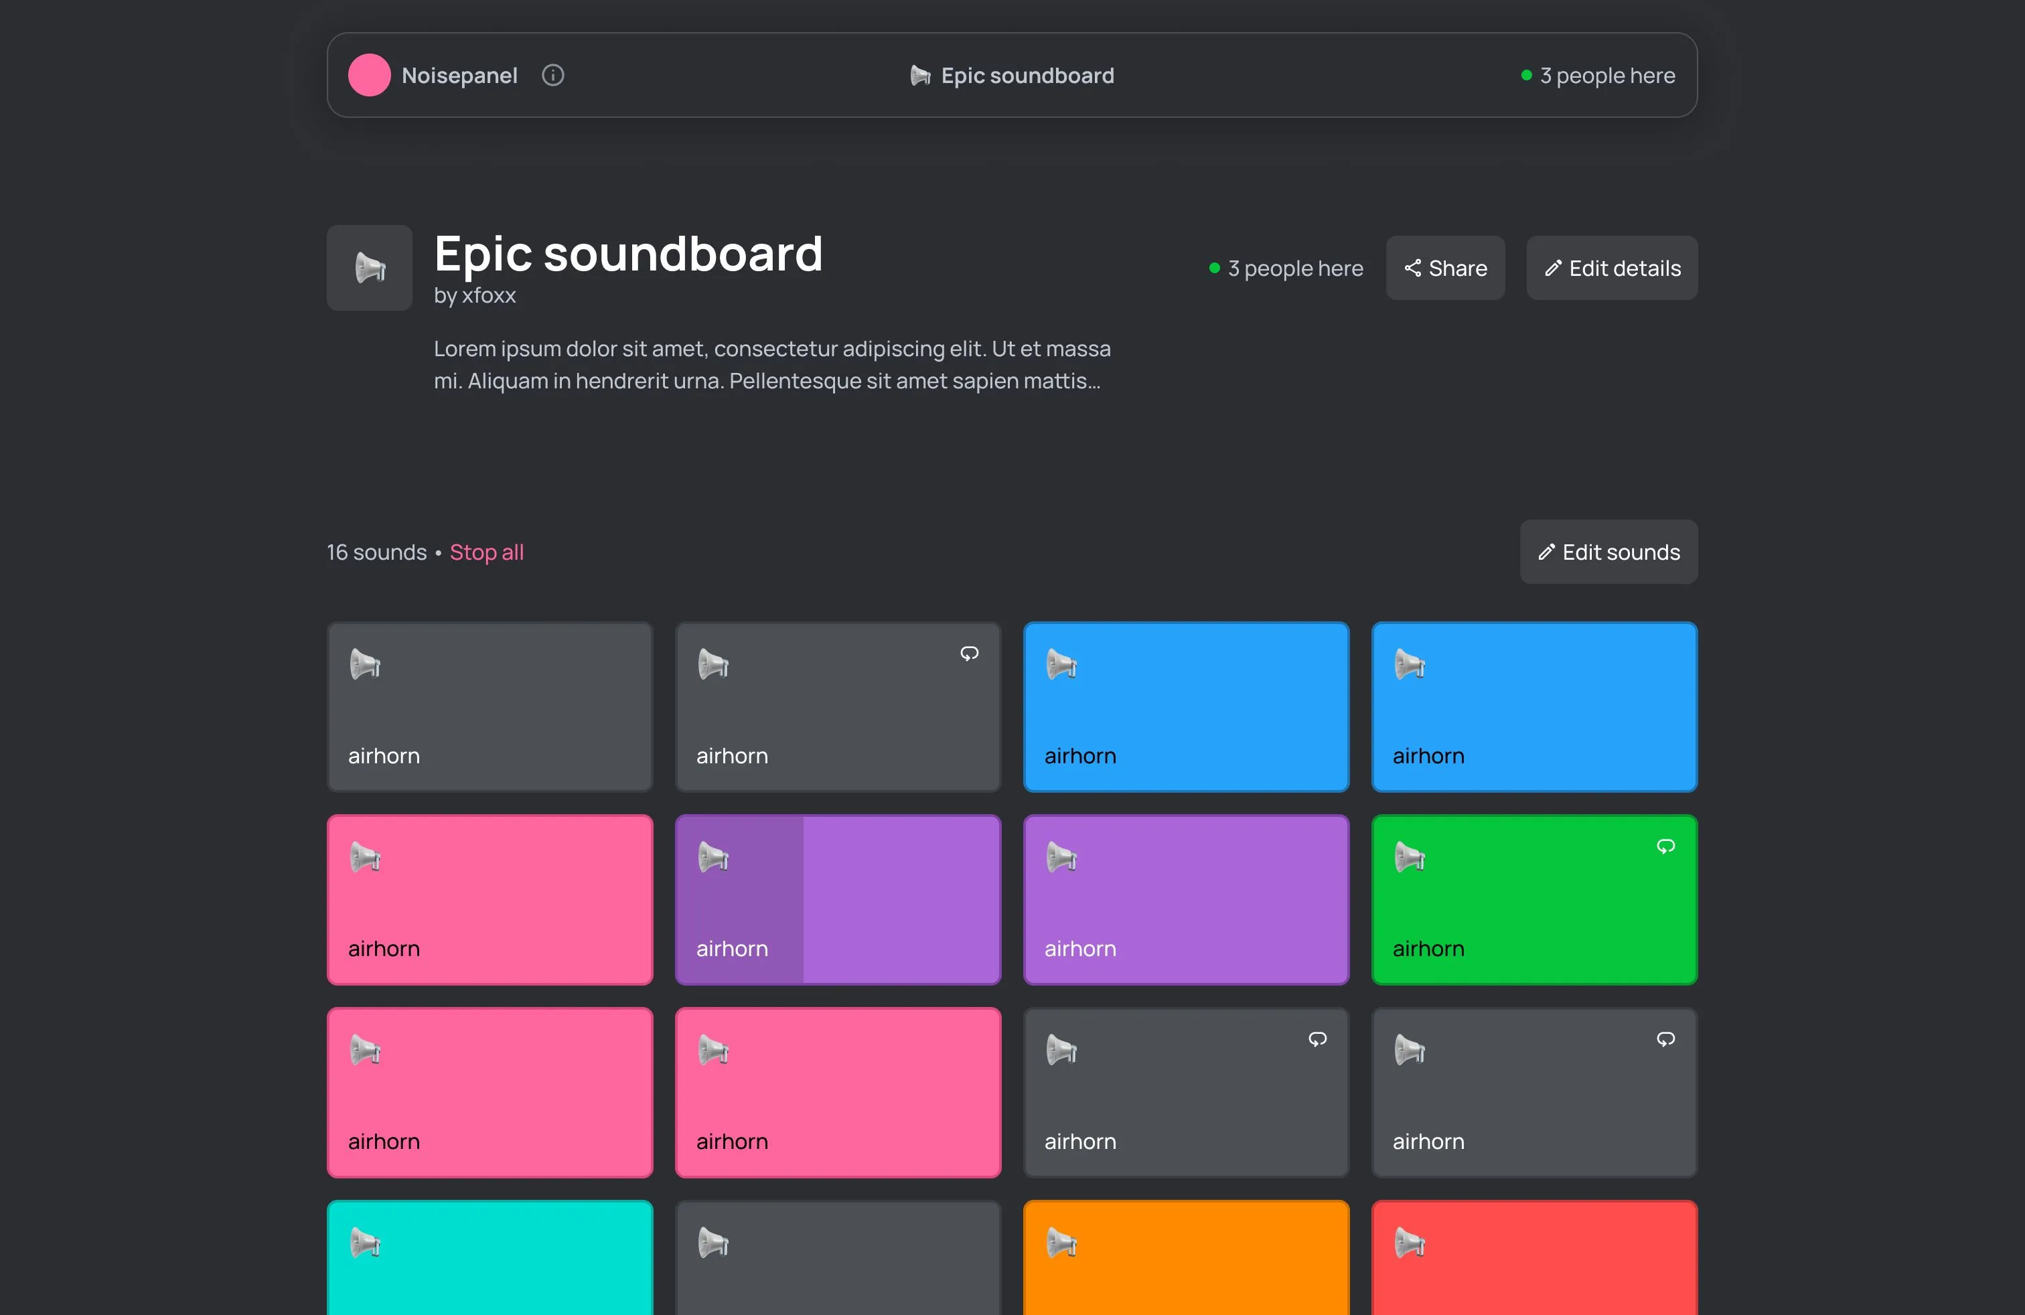Play the pink airhorn card directly above the cyan card
This screenshot has width=2025, height=1315.
click(x=490, y=1093)
